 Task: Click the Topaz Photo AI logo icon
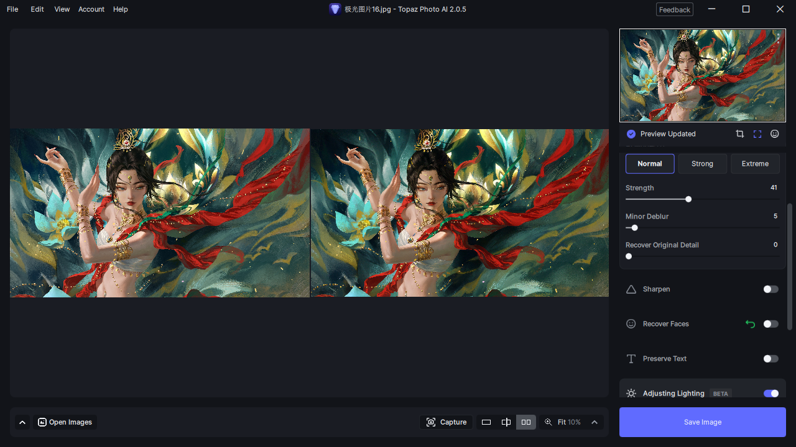(x=335, y=9)
